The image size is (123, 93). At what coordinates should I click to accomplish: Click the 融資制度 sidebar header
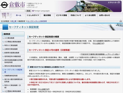13,34
